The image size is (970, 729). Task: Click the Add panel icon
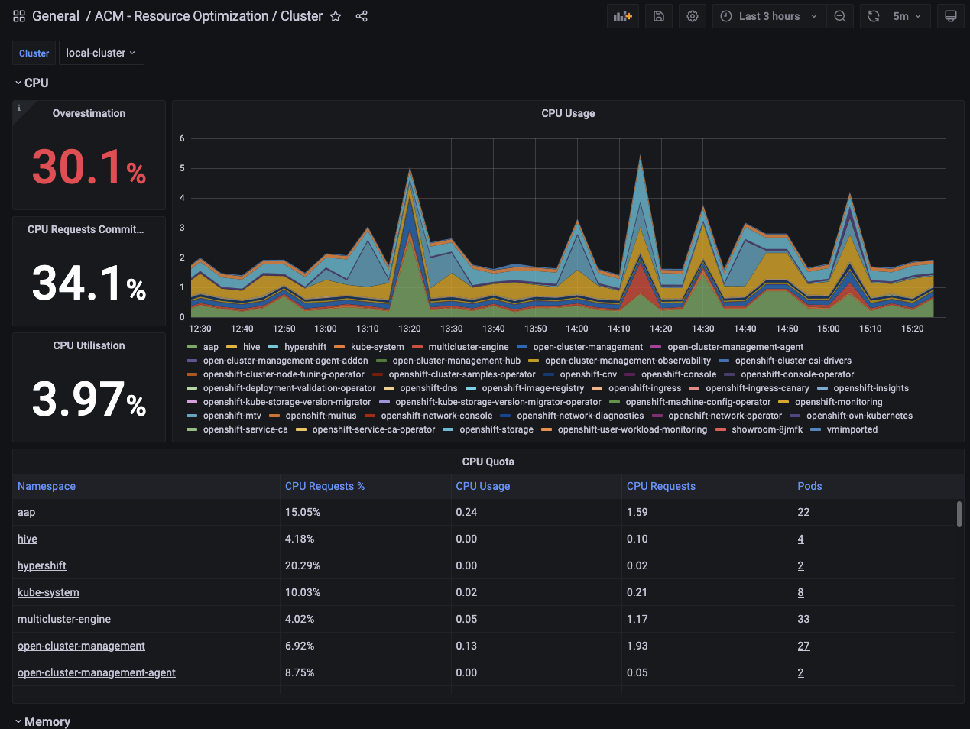(623, 16)
